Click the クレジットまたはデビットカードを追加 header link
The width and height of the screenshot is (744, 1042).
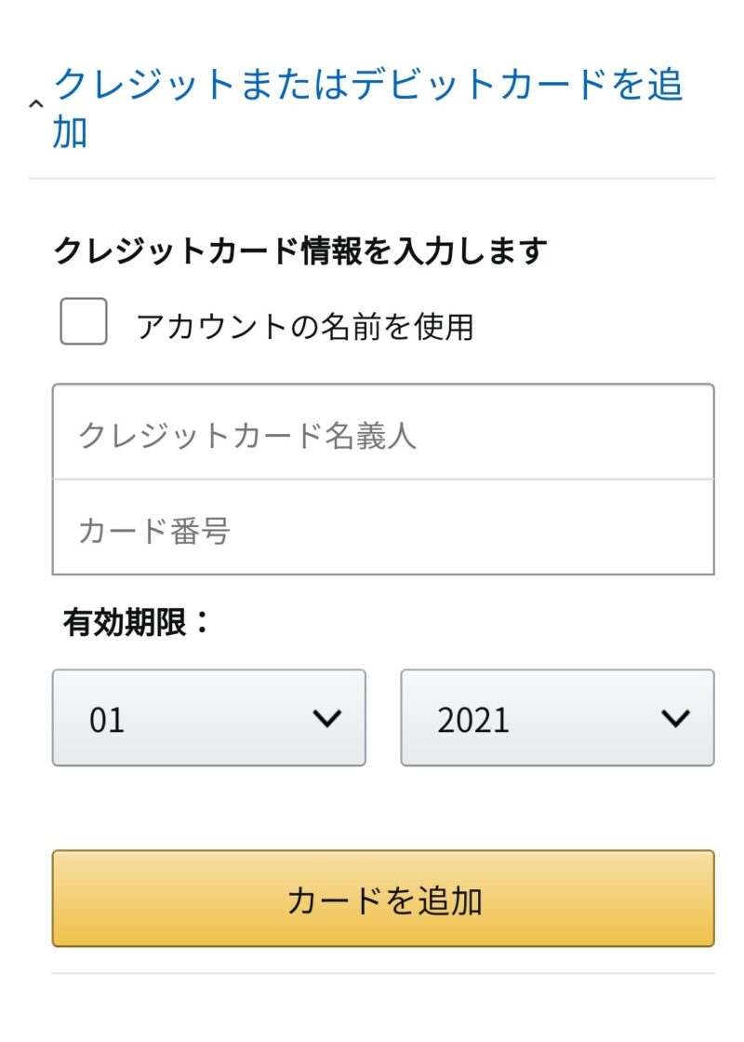point(367,108)
